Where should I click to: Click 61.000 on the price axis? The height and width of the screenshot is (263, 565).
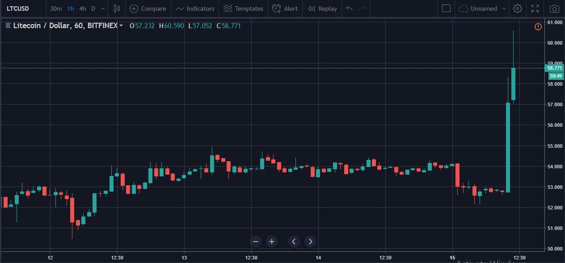555,22
